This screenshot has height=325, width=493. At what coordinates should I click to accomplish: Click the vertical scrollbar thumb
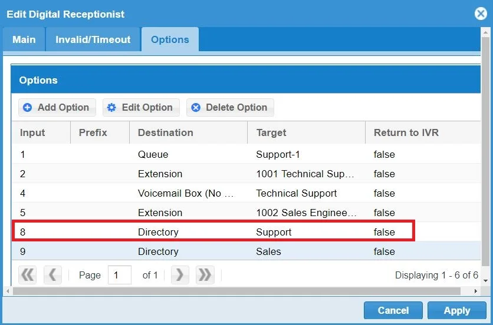pos(486,152)
